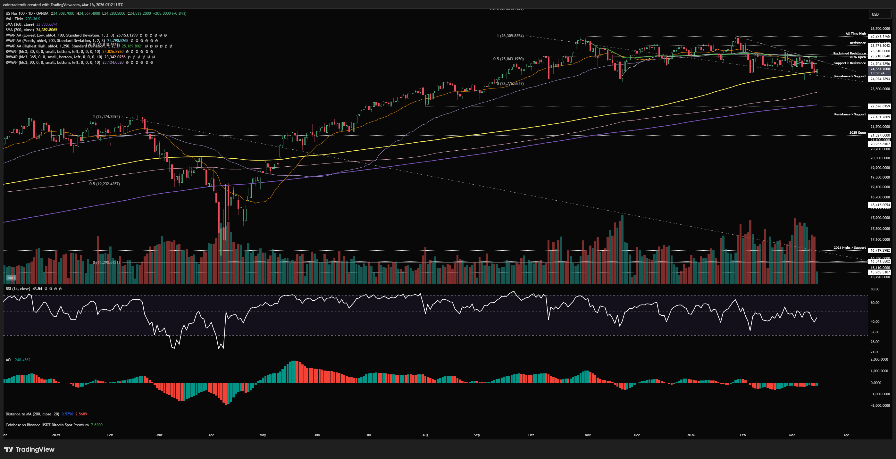This screenshot has width=896, height=459.
Task: Click the current price label 24,533.2000
Action: click(880, 69)
